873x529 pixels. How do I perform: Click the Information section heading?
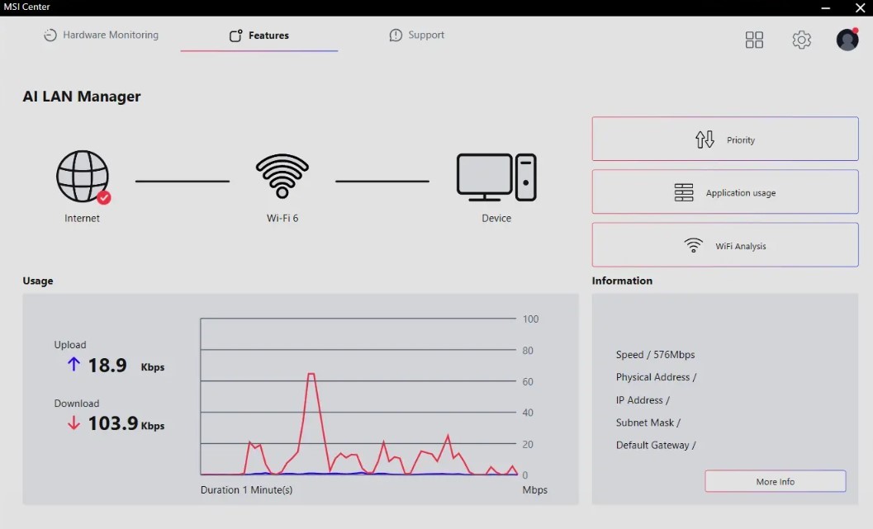(622, 281)
